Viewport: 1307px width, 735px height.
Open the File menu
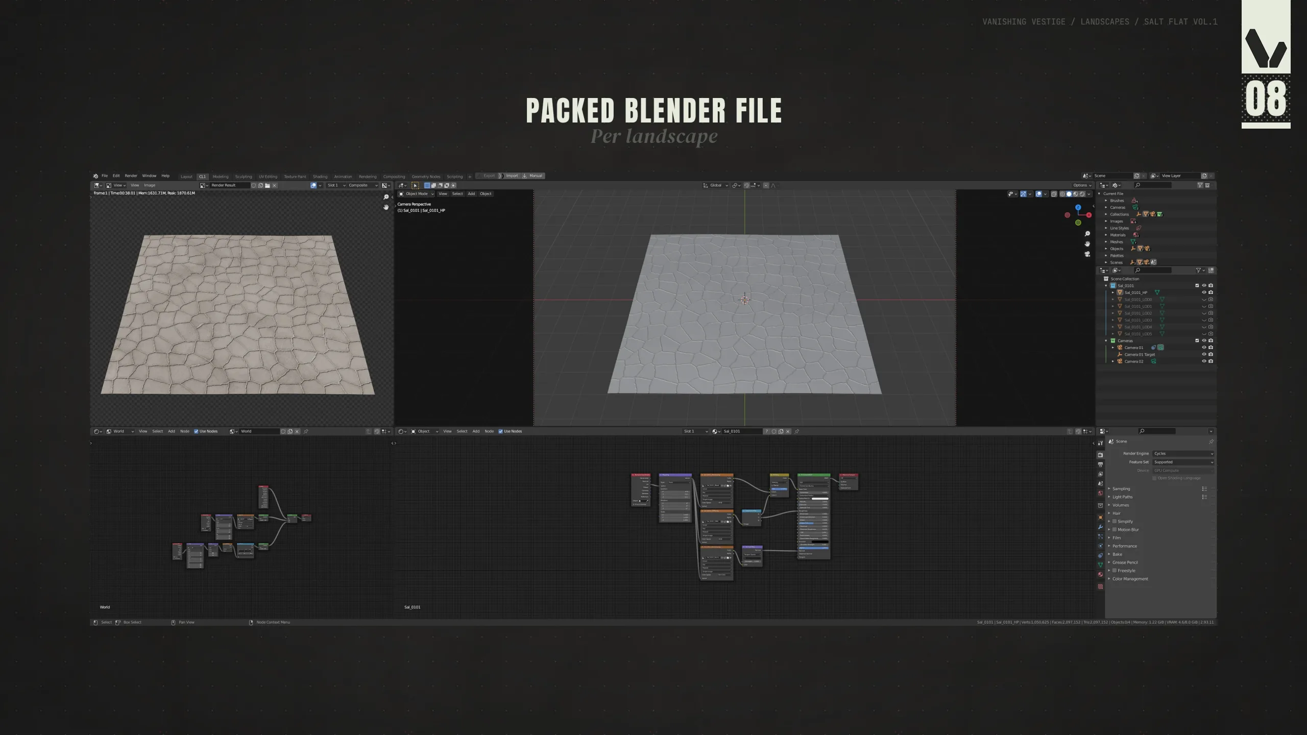point(105,176)
